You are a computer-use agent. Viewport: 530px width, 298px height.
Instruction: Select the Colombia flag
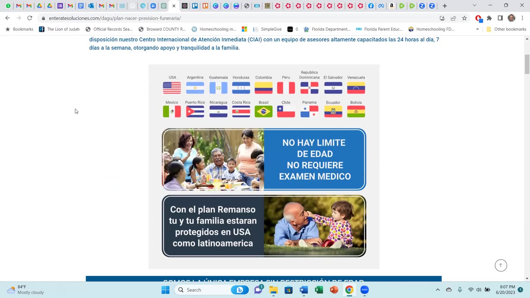tap(263, 88)
